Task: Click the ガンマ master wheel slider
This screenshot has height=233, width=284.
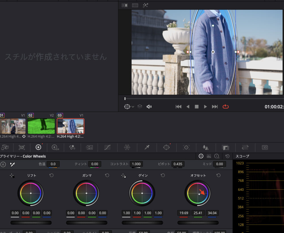Action: coord(86,222)
